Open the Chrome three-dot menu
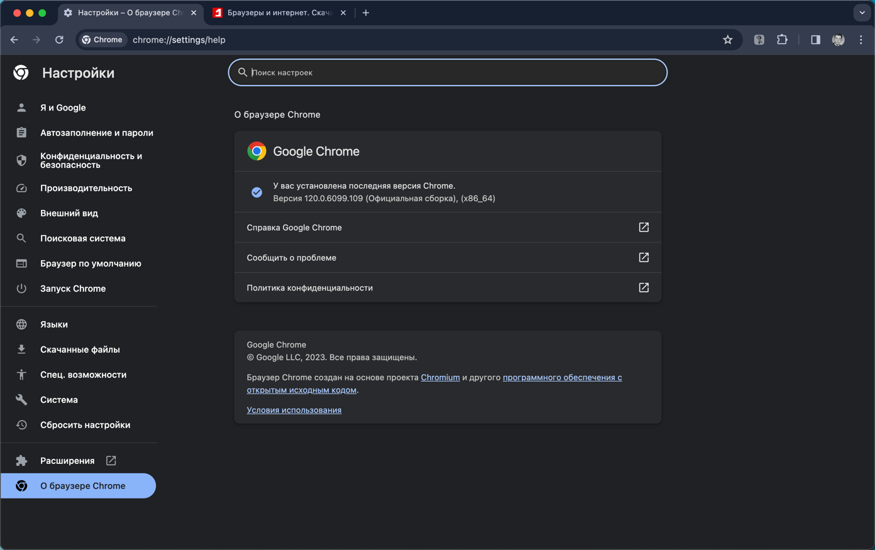This screenshot has width=875, height=550. tap(861, 40)
